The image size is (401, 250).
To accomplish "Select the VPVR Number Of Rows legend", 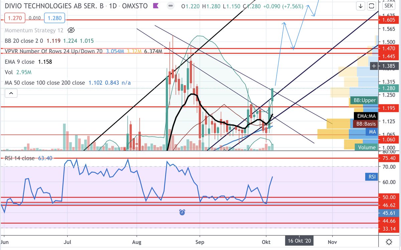I will tap(54, 51).
